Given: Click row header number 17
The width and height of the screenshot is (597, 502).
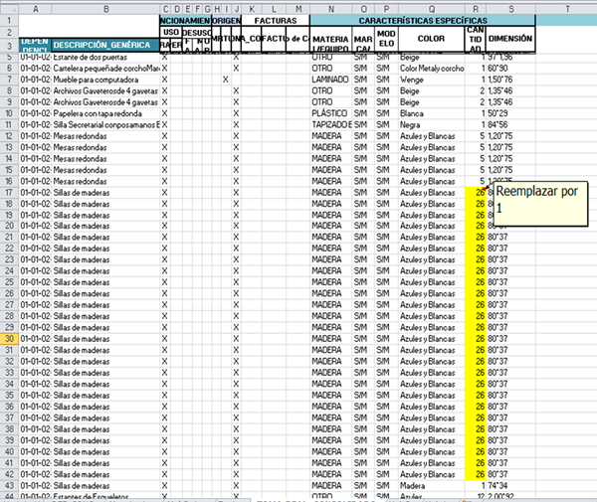Looking at the screenshot, I should point(9,192).
